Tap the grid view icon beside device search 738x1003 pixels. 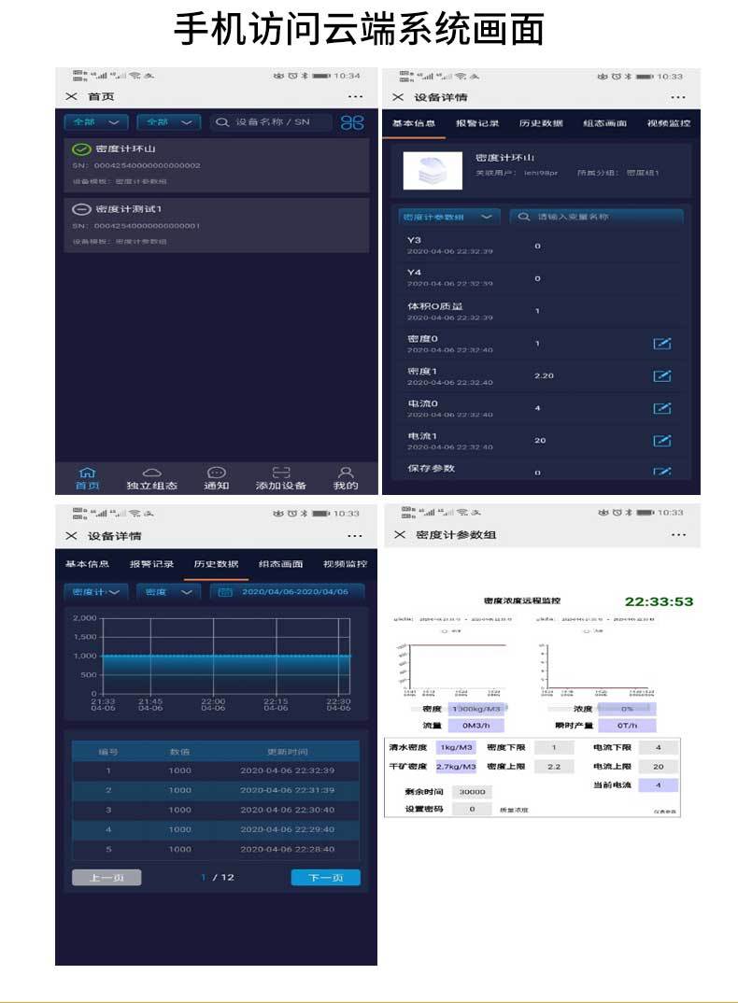click(352, 122)
